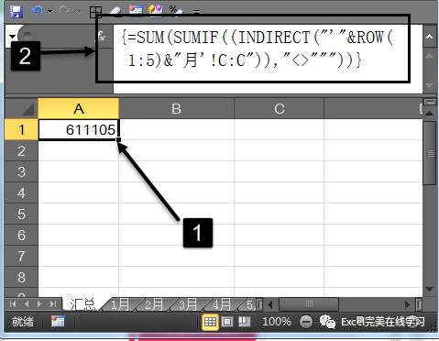The image size is (439, 341).
Task: Go to last sheet with navigation arrow
Action: (x=53, y=304)
